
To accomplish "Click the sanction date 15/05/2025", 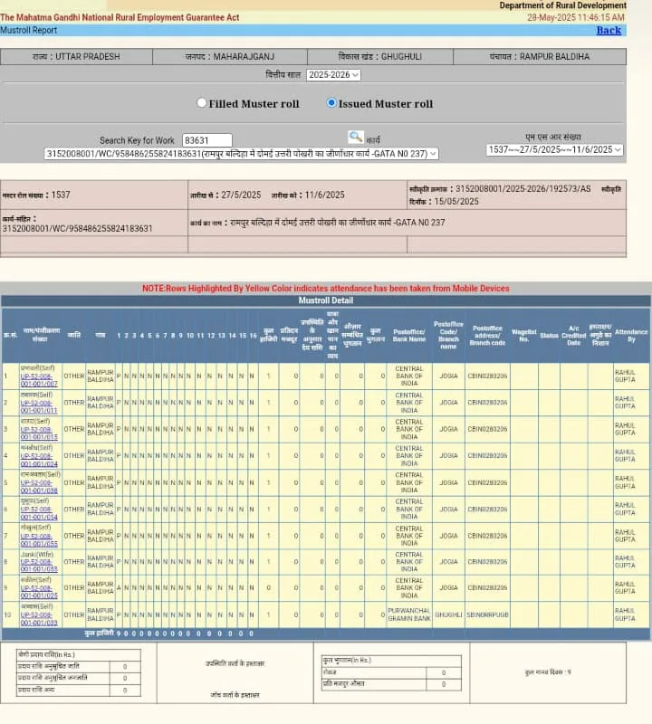I will click(456, 201).
